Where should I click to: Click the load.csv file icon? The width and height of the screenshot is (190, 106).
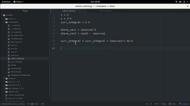(x=9, y=52)
